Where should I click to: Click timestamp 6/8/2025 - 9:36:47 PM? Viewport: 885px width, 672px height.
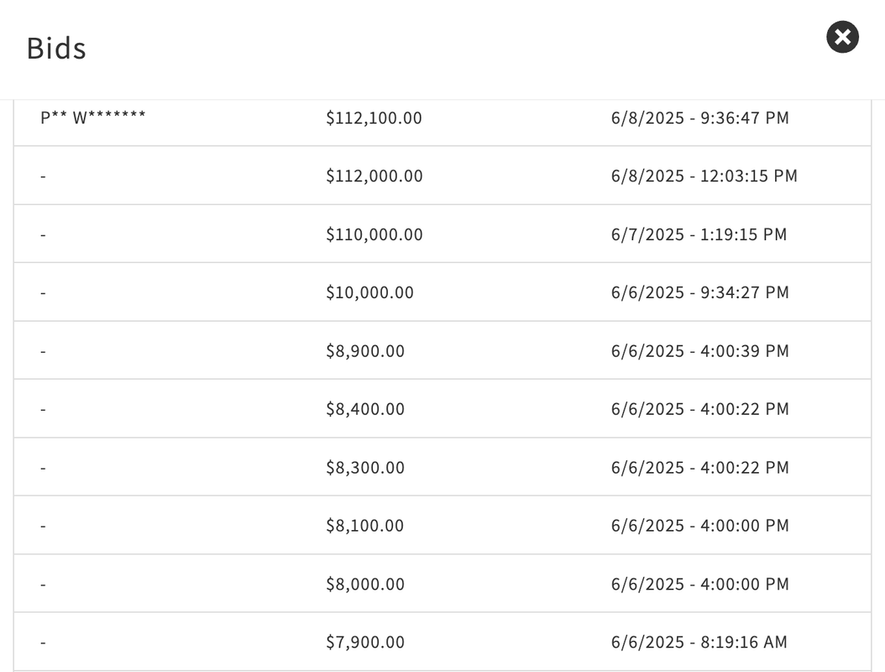(x=699, y=118)
